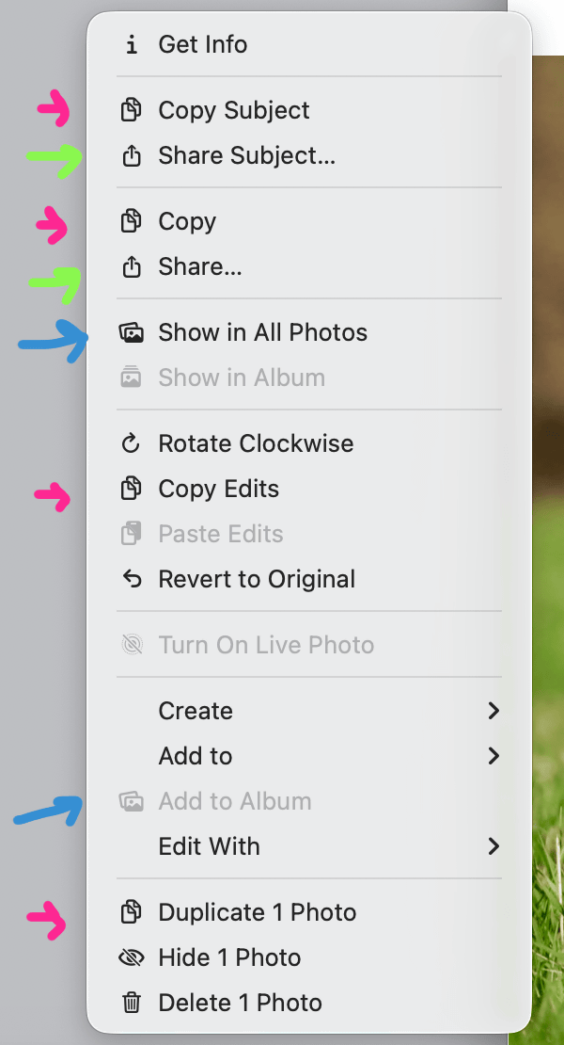Click the Rotate Clockwise icon

(132, 443)
